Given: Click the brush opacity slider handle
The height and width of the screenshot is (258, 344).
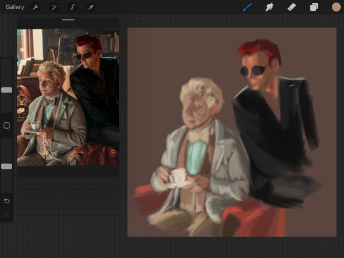Looking at the screenshot, I should tap(7, 166).
